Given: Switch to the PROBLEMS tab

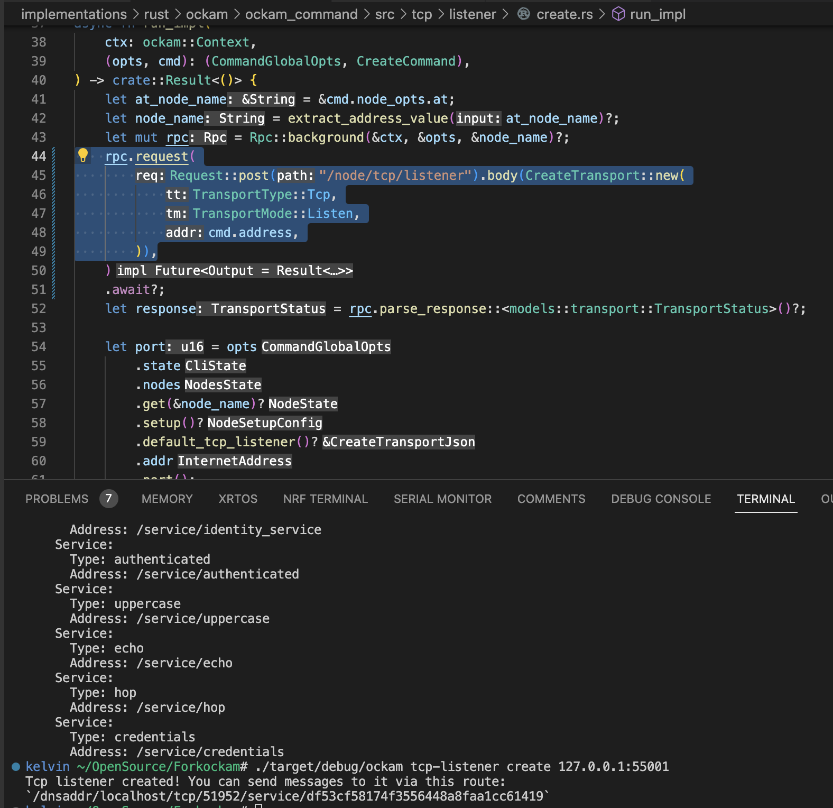Looking at the screenshot, I should pyautogui.click(x=57, y=499).
